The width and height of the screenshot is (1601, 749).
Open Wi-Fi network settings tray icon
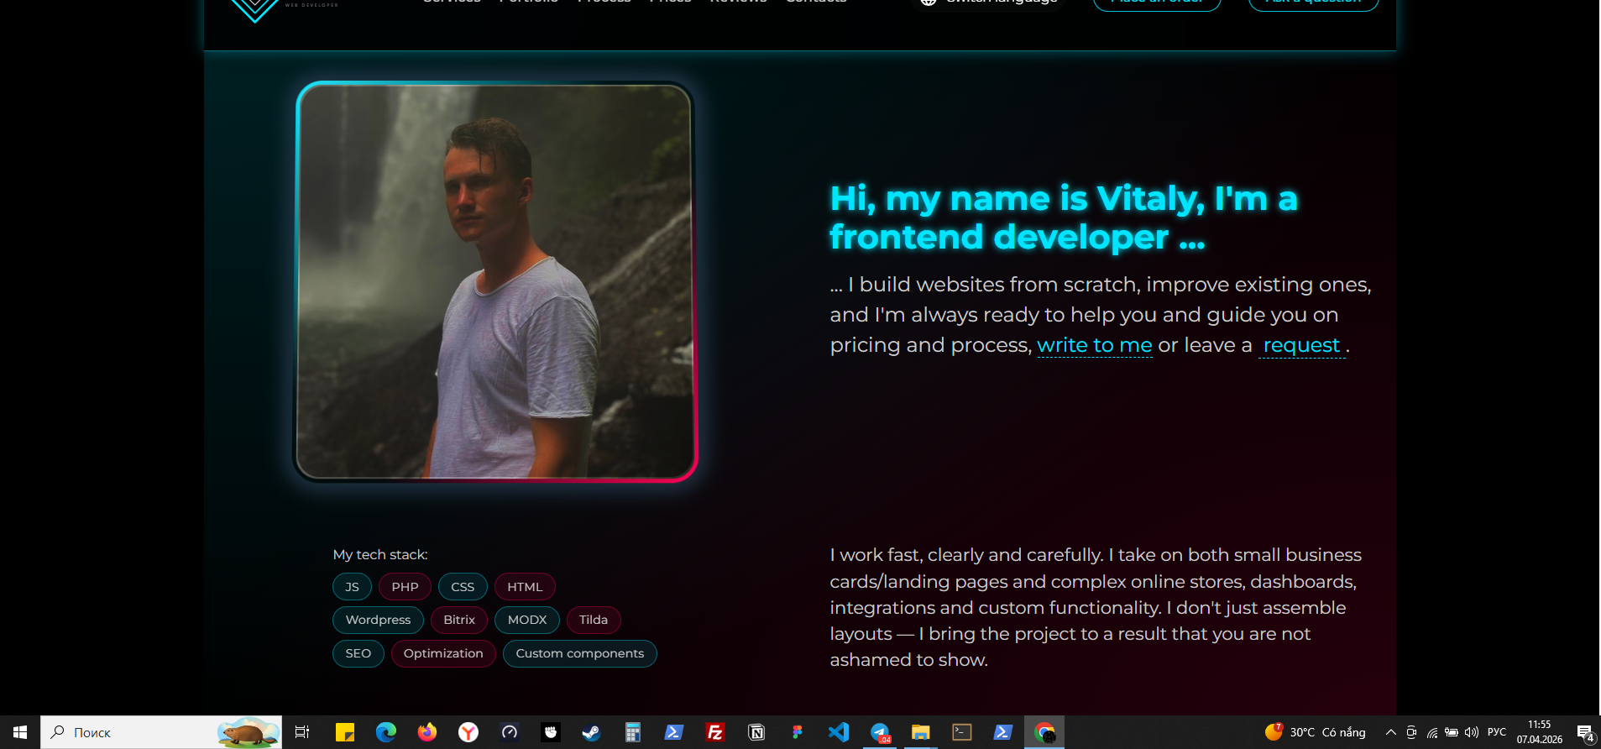tap(1431, 732)
